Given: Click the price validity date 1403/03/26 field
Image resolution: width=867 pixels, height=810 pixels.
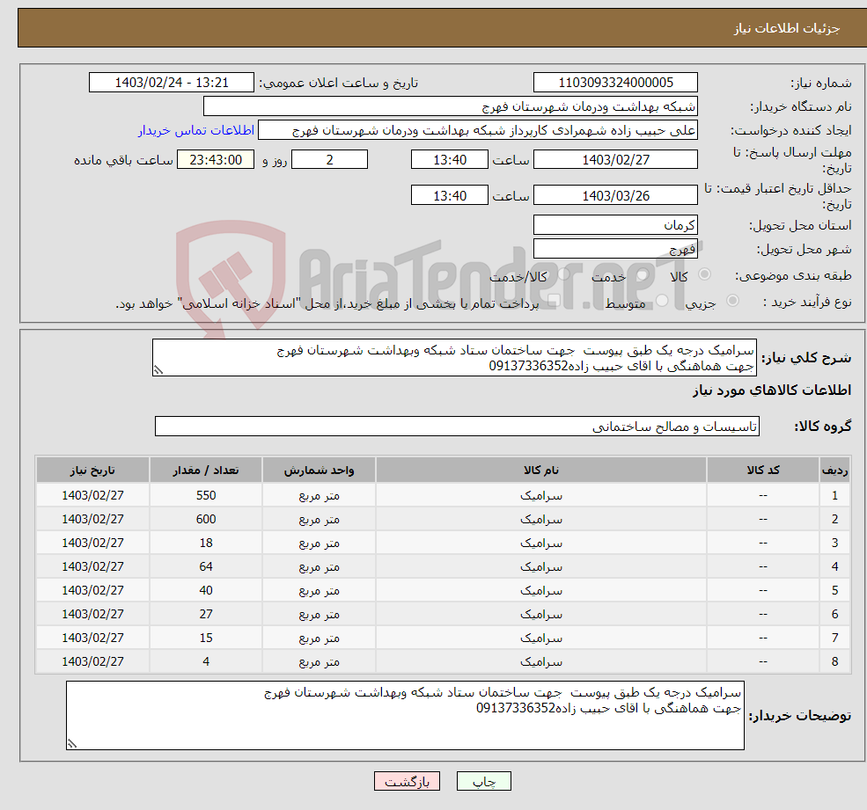Looking at the screenshot, I should point(615,195).
